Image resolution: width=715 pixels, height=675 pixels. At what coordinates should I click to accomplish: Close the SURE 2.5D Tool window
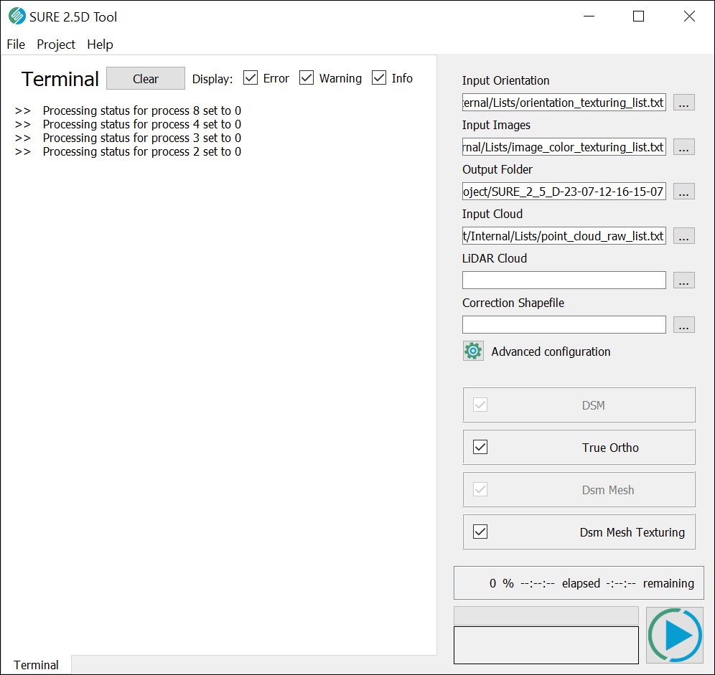click(689, 16)
